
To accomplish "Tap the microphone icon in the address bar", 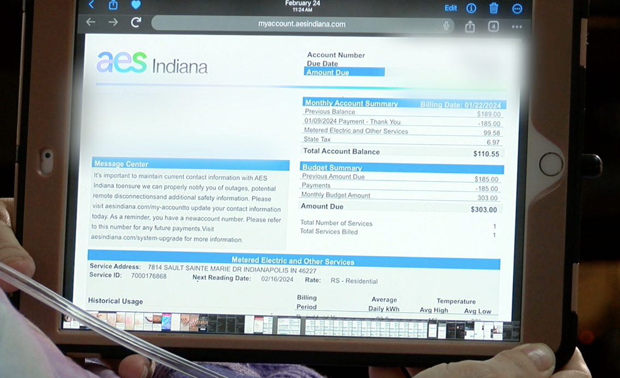I will click(446, 26).
